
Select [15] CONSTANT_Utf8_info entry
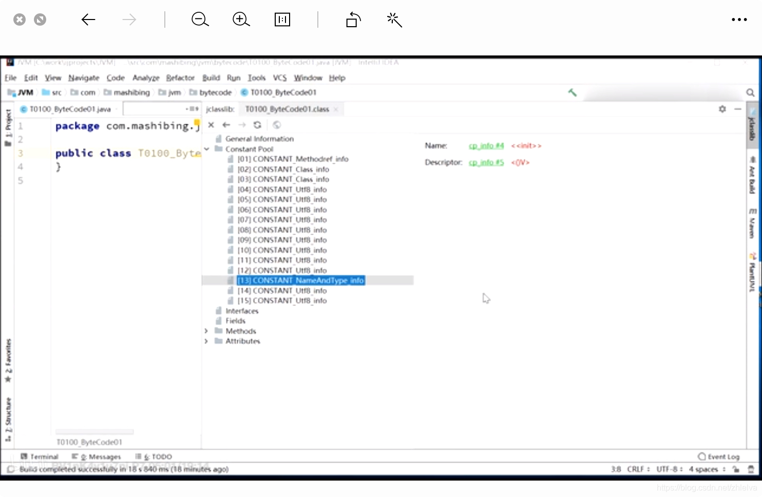(x=282, y=300)
